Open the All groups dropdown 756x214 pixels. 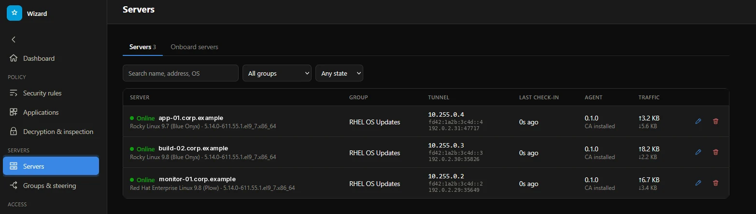(x=277, y=73)
